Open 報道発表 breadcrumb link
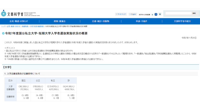Screen dimensions: 200x112 pyautogui.click(x=25, y=26)
